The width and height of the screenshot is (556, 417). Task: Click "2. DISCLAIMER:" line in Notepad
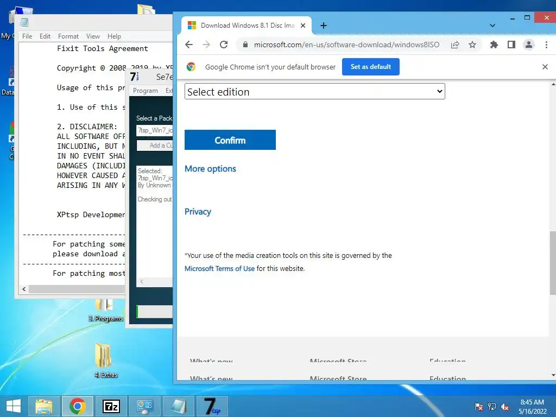87,127
